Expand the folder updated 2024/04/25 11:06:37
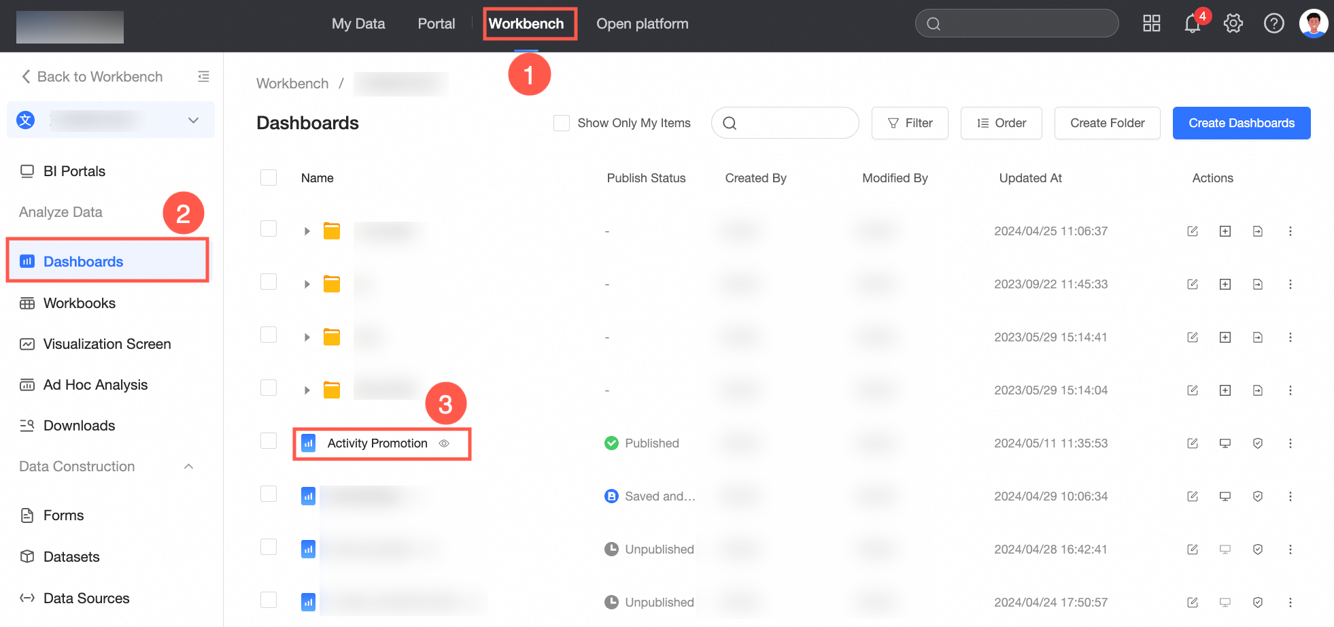The width and height of the screenshot is (1334, 627). [307, 231]
